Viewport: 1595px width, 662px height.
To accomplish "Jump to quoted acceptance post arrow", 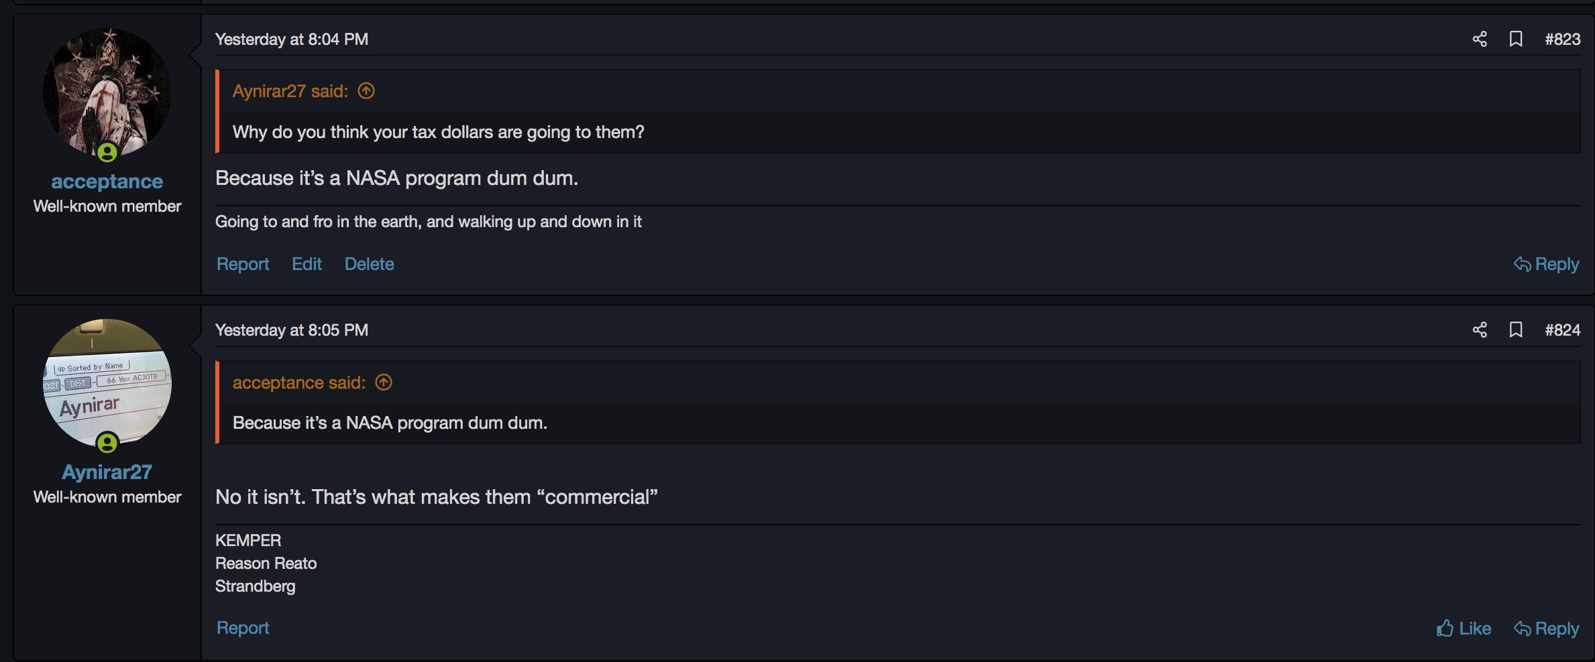I will (x=384, y=382).
